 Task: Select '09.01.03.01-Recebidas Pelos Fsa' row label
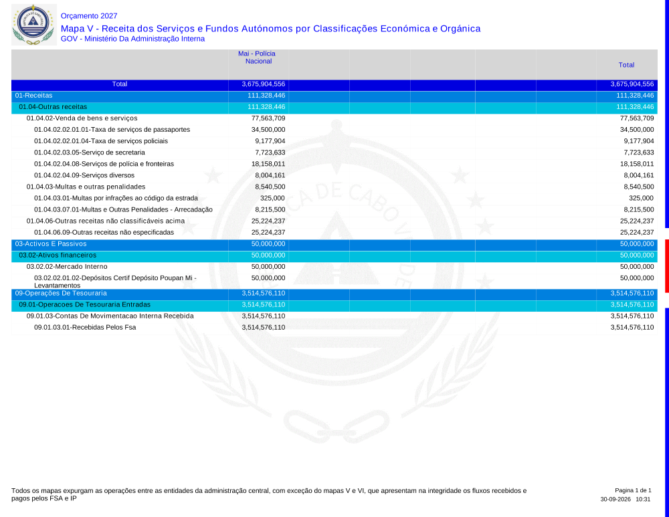85,328
